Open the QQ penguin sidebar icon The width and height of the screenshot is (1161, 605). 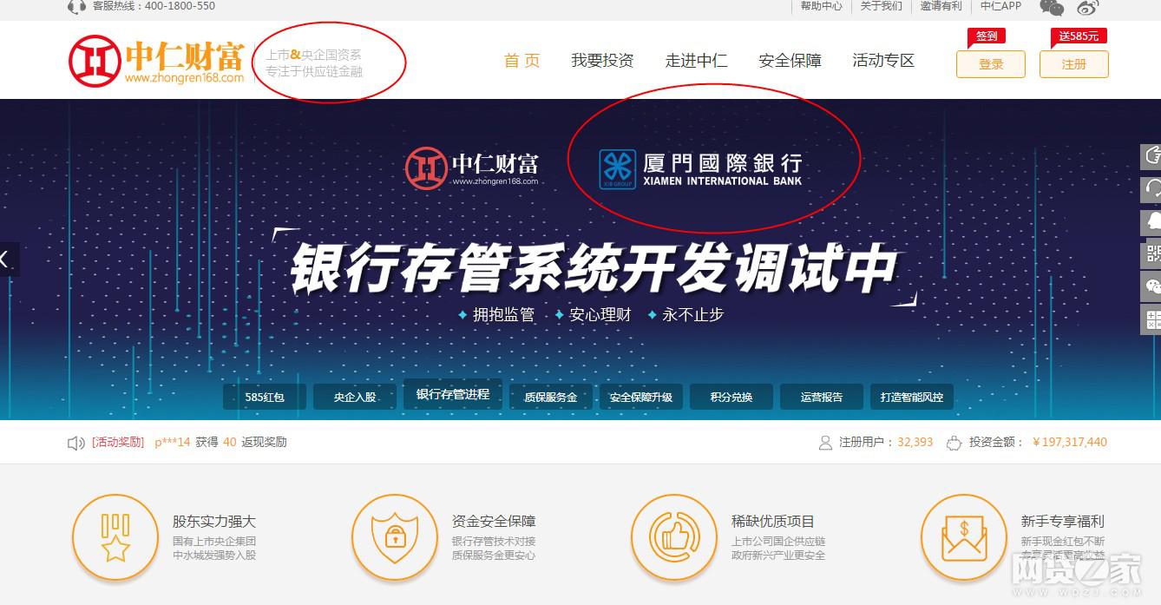(1151, 221)
